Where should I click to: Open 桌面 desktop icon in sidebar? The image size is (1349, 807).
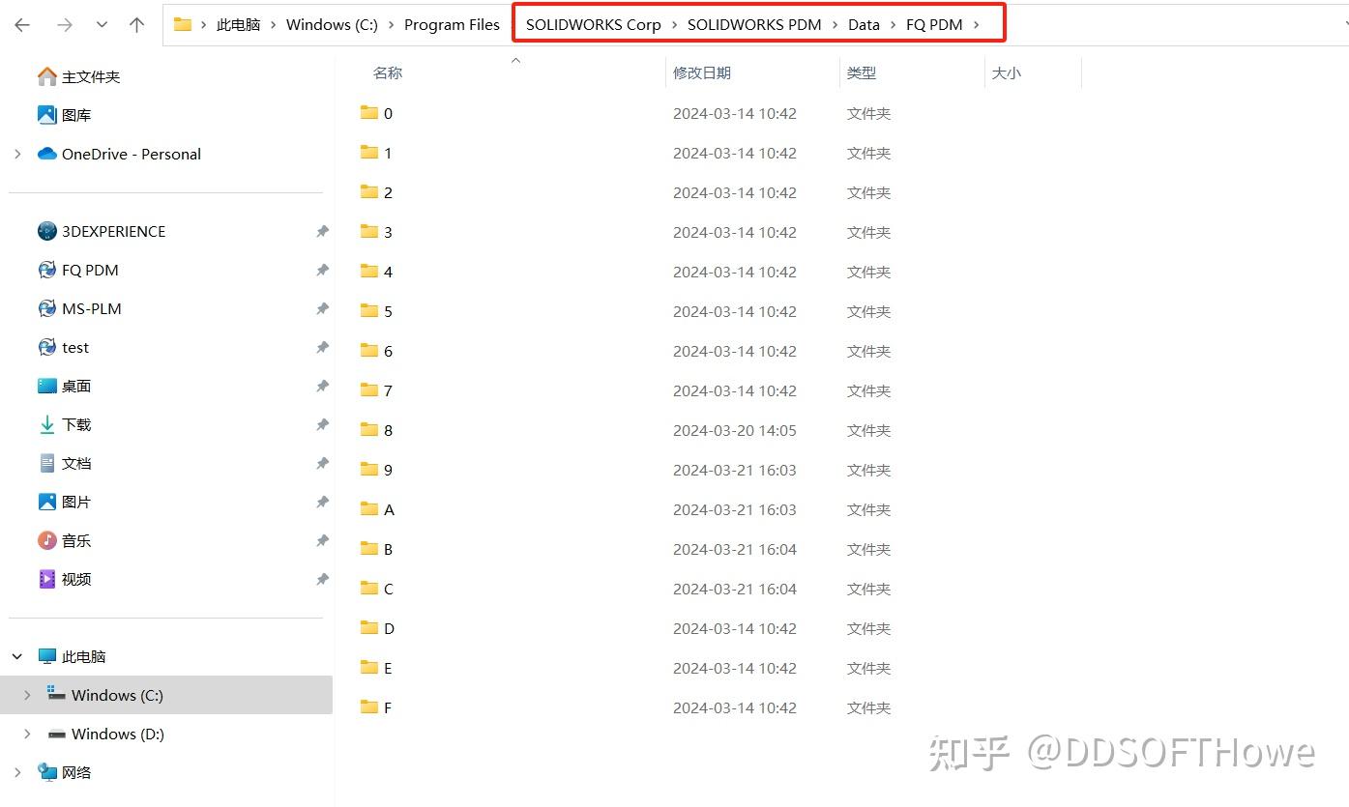point(46,386)
